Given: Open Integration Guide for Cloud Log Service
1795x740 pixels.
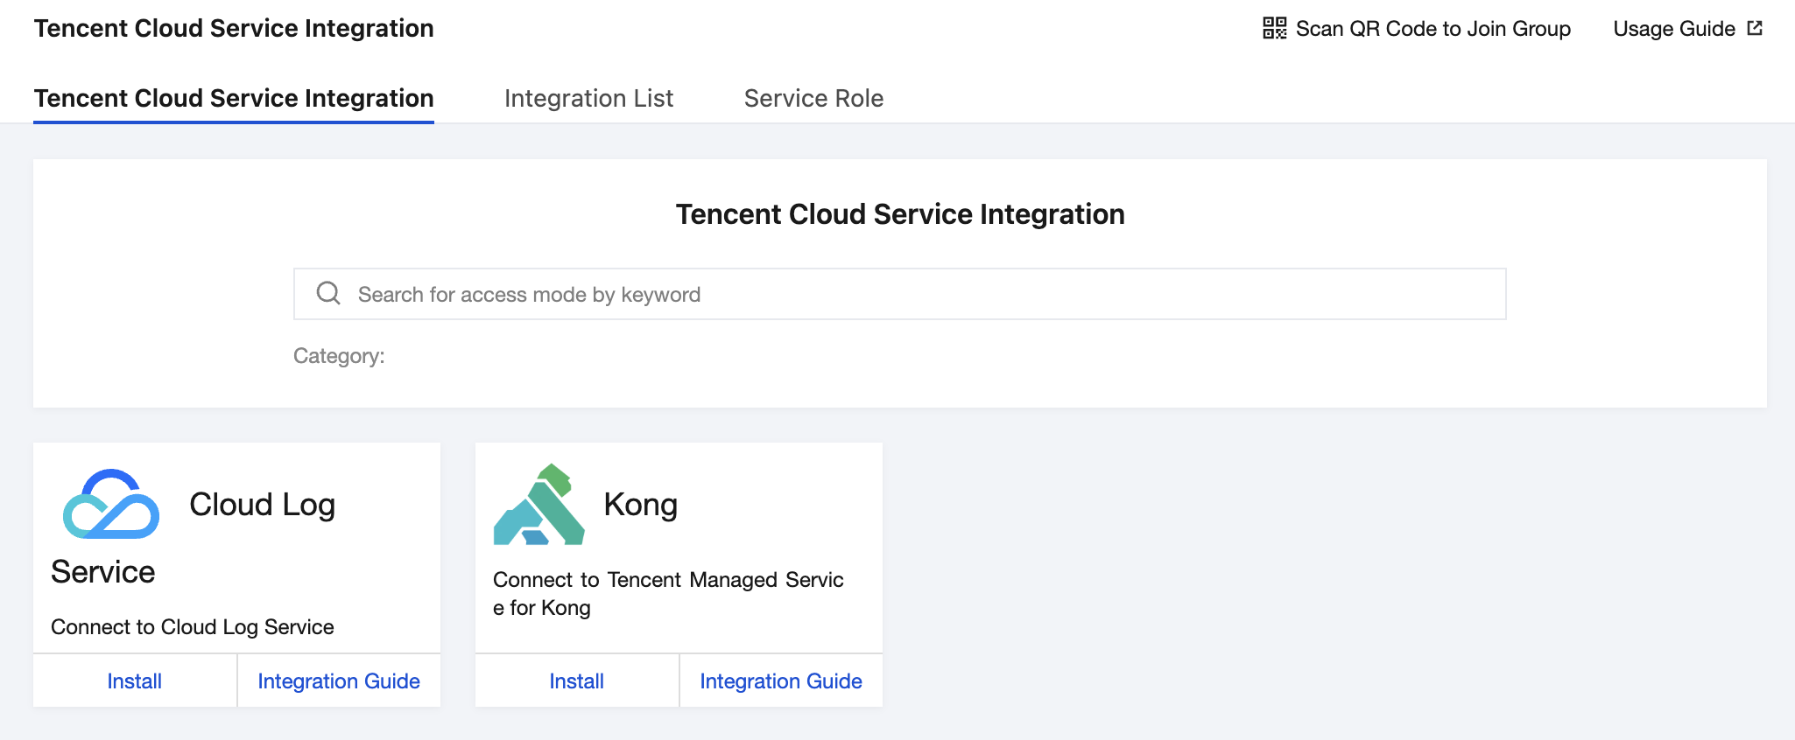Looking at the screenshot, I should coord(339,681).
